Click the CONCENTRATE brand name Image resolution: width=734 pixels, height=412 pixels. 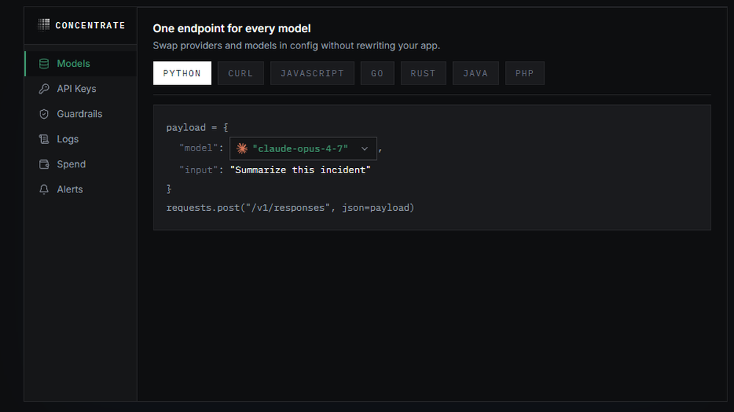(x=90, y=25)
